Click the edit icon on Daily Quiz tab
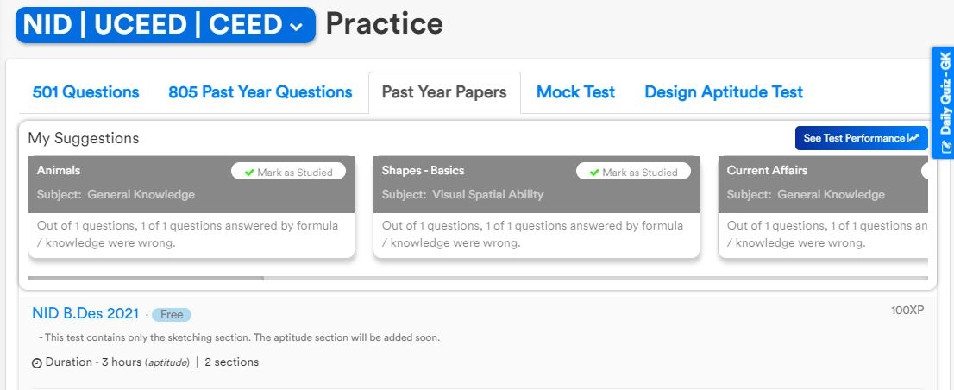The image size is (954, 390). pyautogui.click(x=945, y=148)
